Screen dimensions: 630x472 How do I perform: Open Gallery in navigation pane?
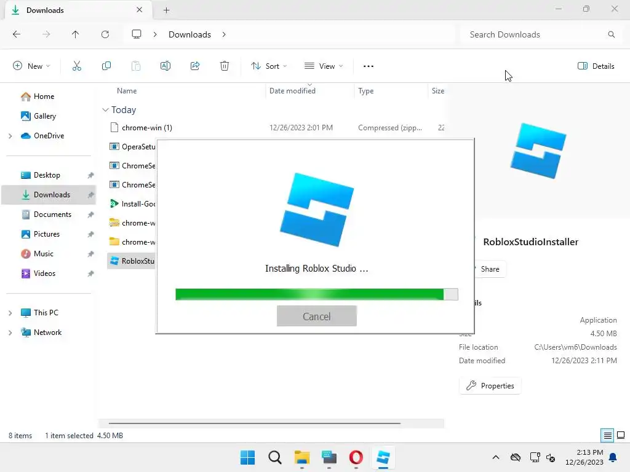coord(44,116)
